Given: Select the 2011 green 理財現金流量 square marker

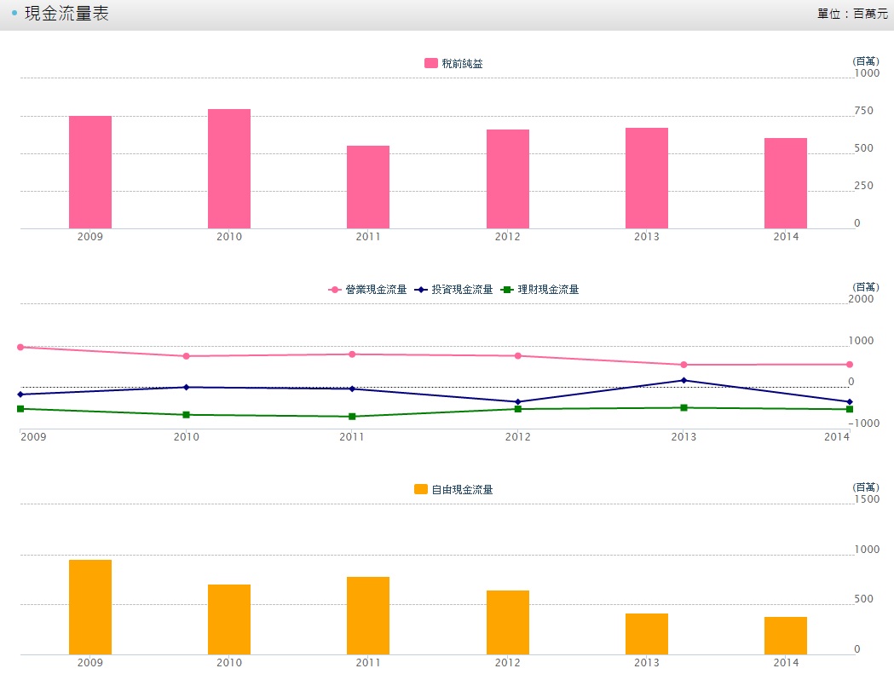Looking at the screenshot, I should click(x=352, y=417).
